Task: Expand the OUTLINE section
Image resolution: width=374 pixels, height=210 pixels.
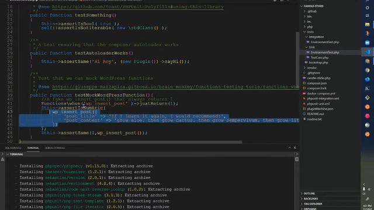Action: 309,194
